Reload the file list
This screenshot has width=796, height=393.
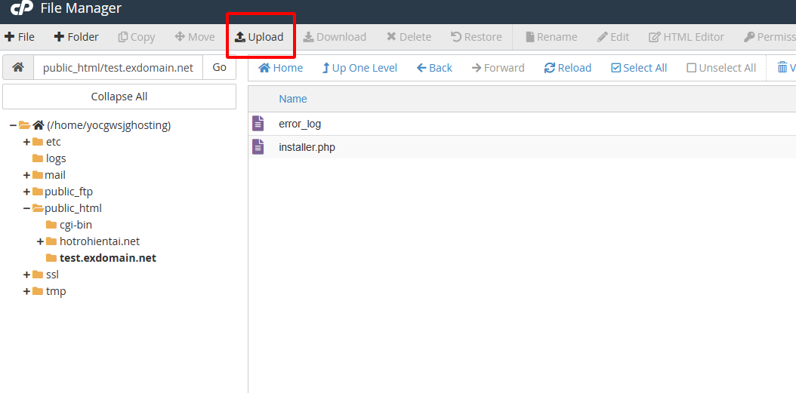click(567, 68)
